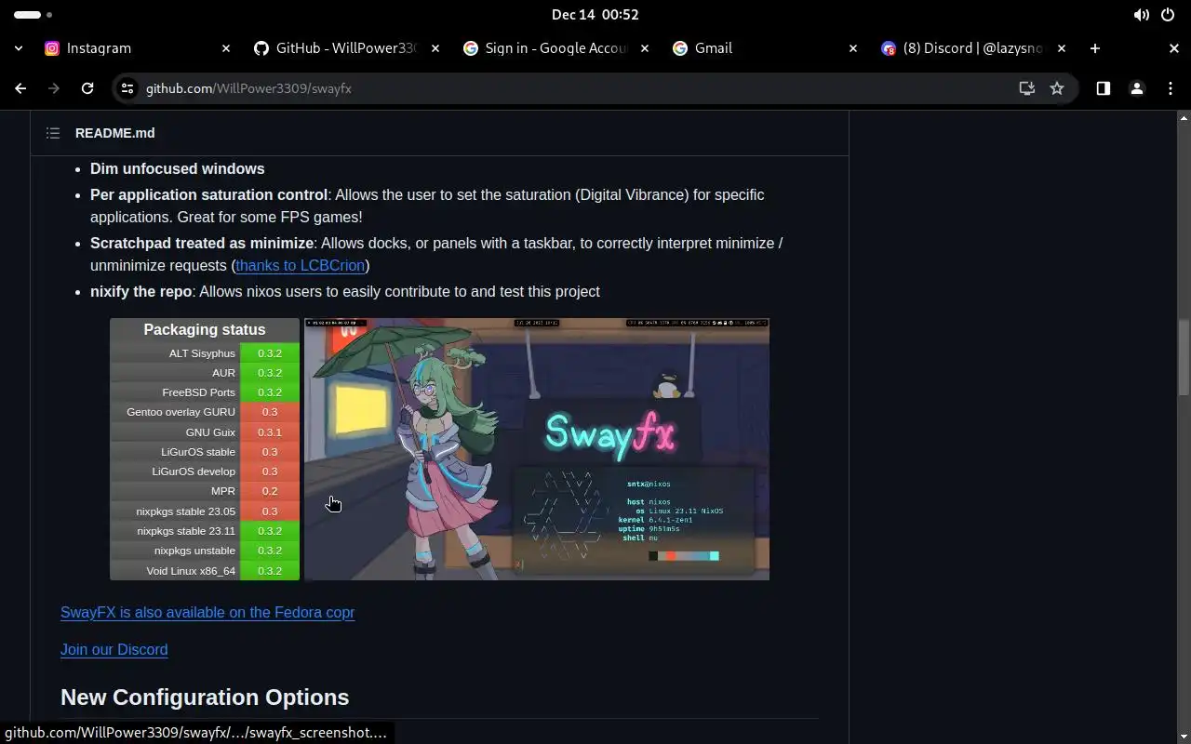Switch to the Discord tab
1191x744 pixels.
(x=974, y=48)
